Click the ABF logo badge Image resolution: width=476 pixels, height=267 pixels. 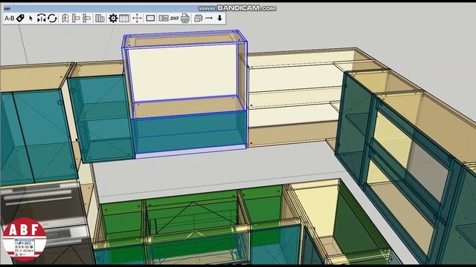(x=25, y=239)
